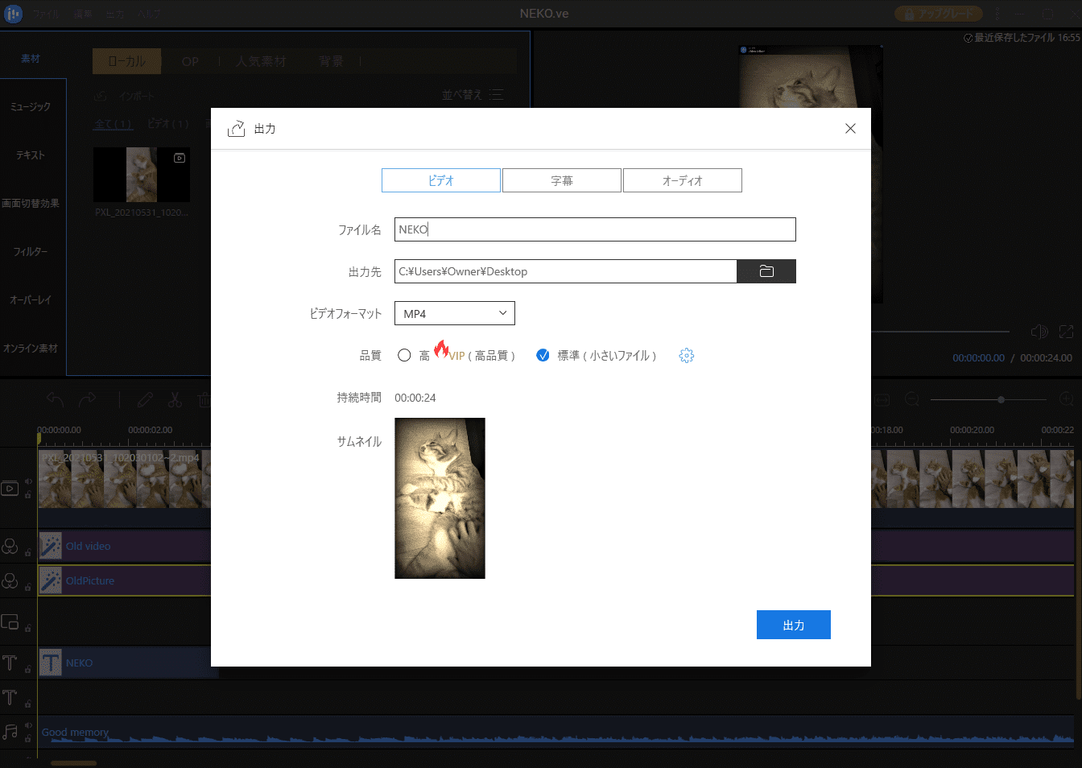Select the pencil edit tool
Viewport: 1082px width, 768px height.
point(145,399)
